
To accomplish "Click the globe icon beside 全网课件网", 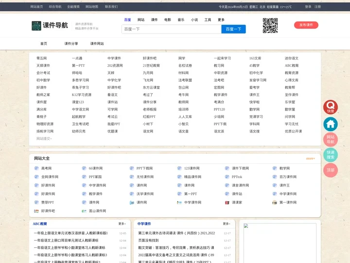I will [36, 177].
